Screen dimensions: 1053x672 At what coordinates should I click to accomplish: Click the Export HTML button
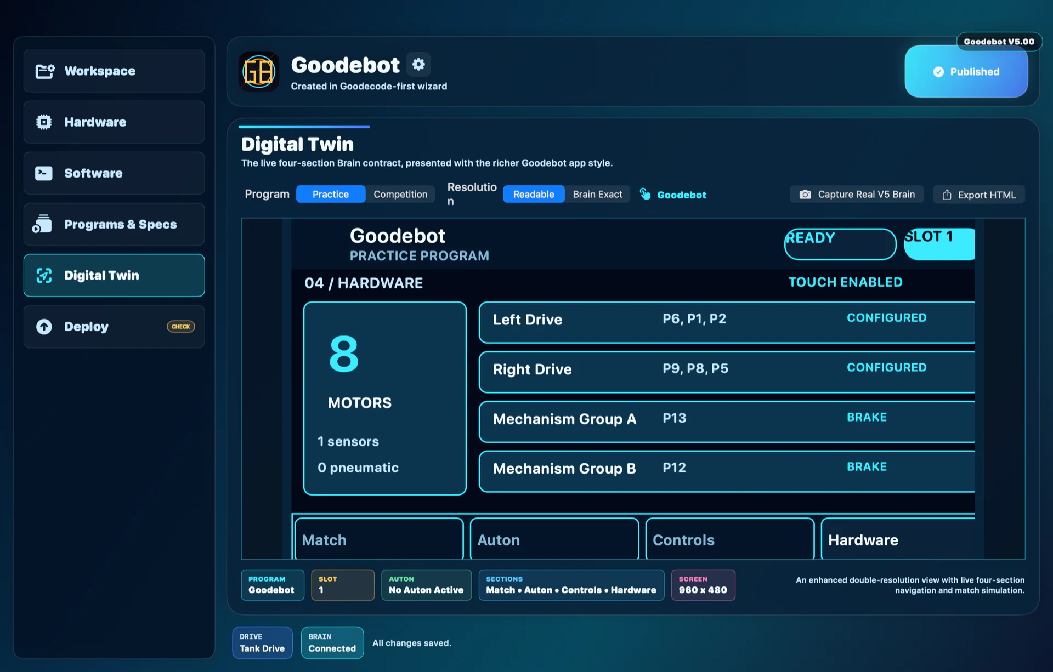coord(979,195)
